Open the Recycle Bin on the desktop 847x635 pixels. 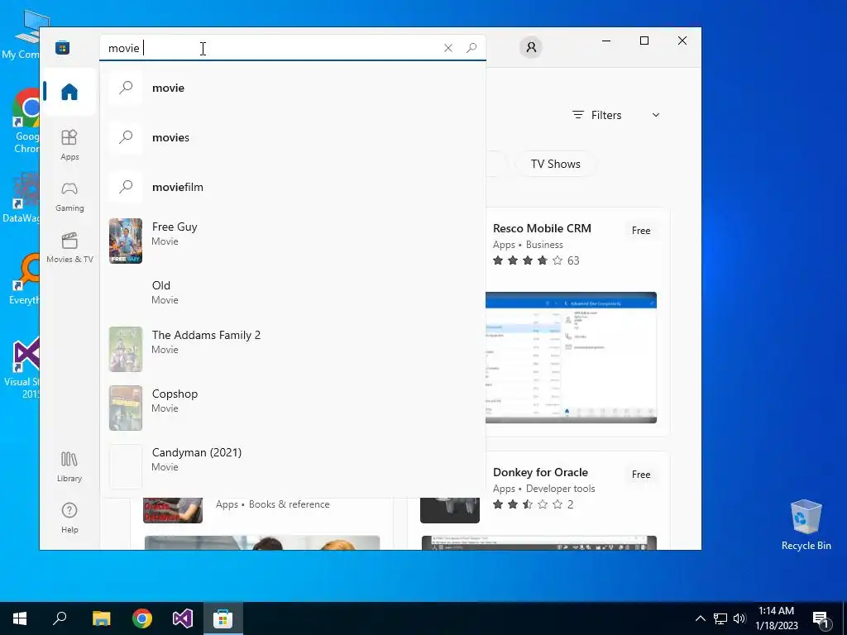(x=806, y=525)
